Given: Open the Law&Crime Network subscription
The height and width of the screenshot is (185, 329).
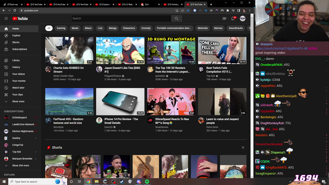Looking at the screenshot, I should [19, 124].
